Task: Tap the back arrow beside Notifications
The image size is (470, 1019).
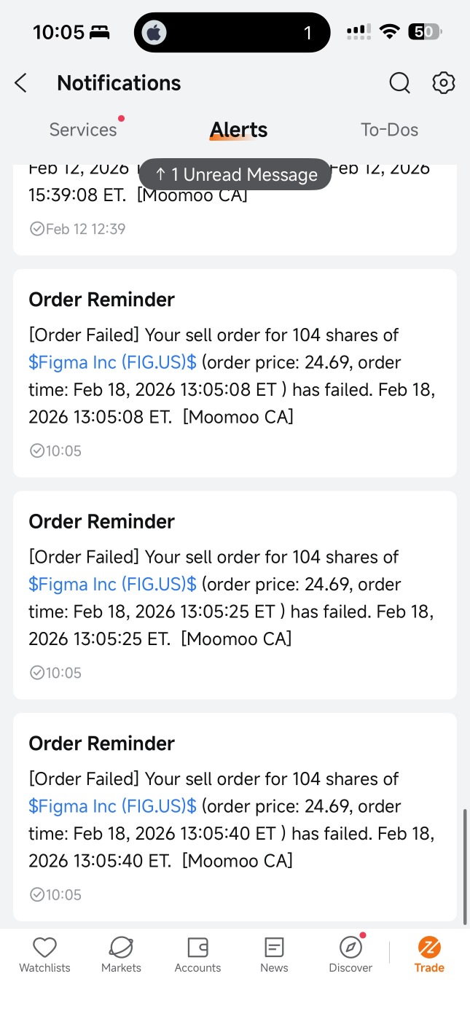Action: 20,83
